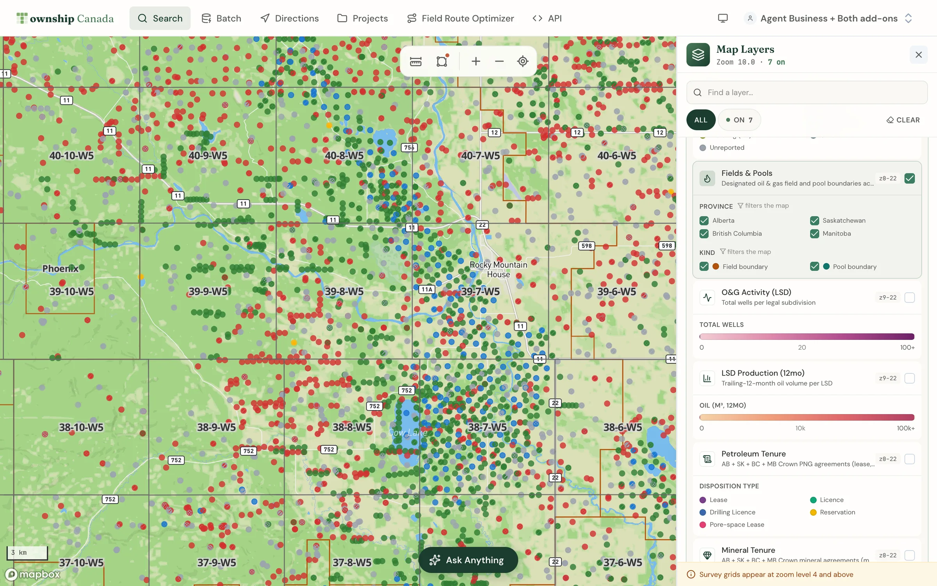Viewport: 937px width, 586px height.
Task: Open the account plan switcher dropdown
Action: (829, 18)
